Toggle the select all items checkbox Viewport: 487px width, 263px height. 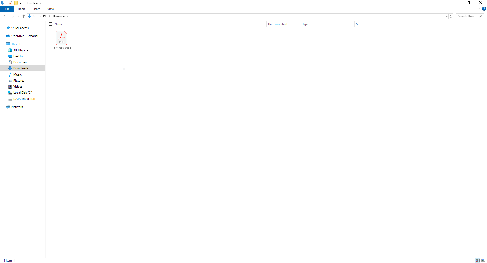point(50,24)
